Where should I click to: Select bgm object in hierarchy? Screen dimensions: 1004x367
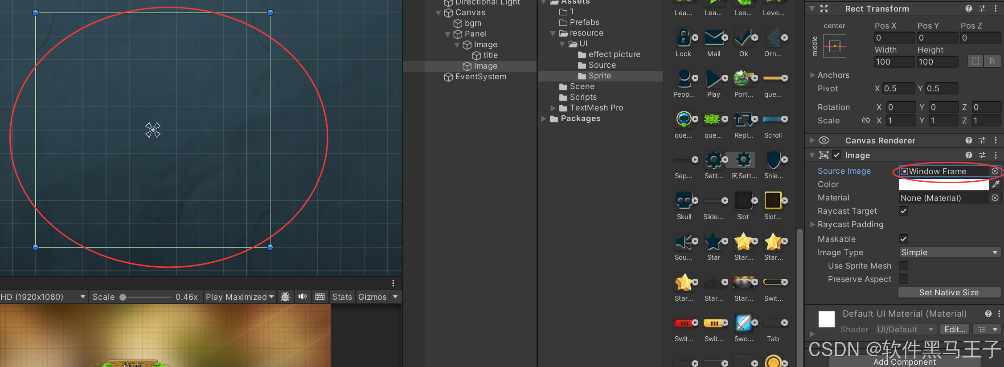[x=467, y=23]
